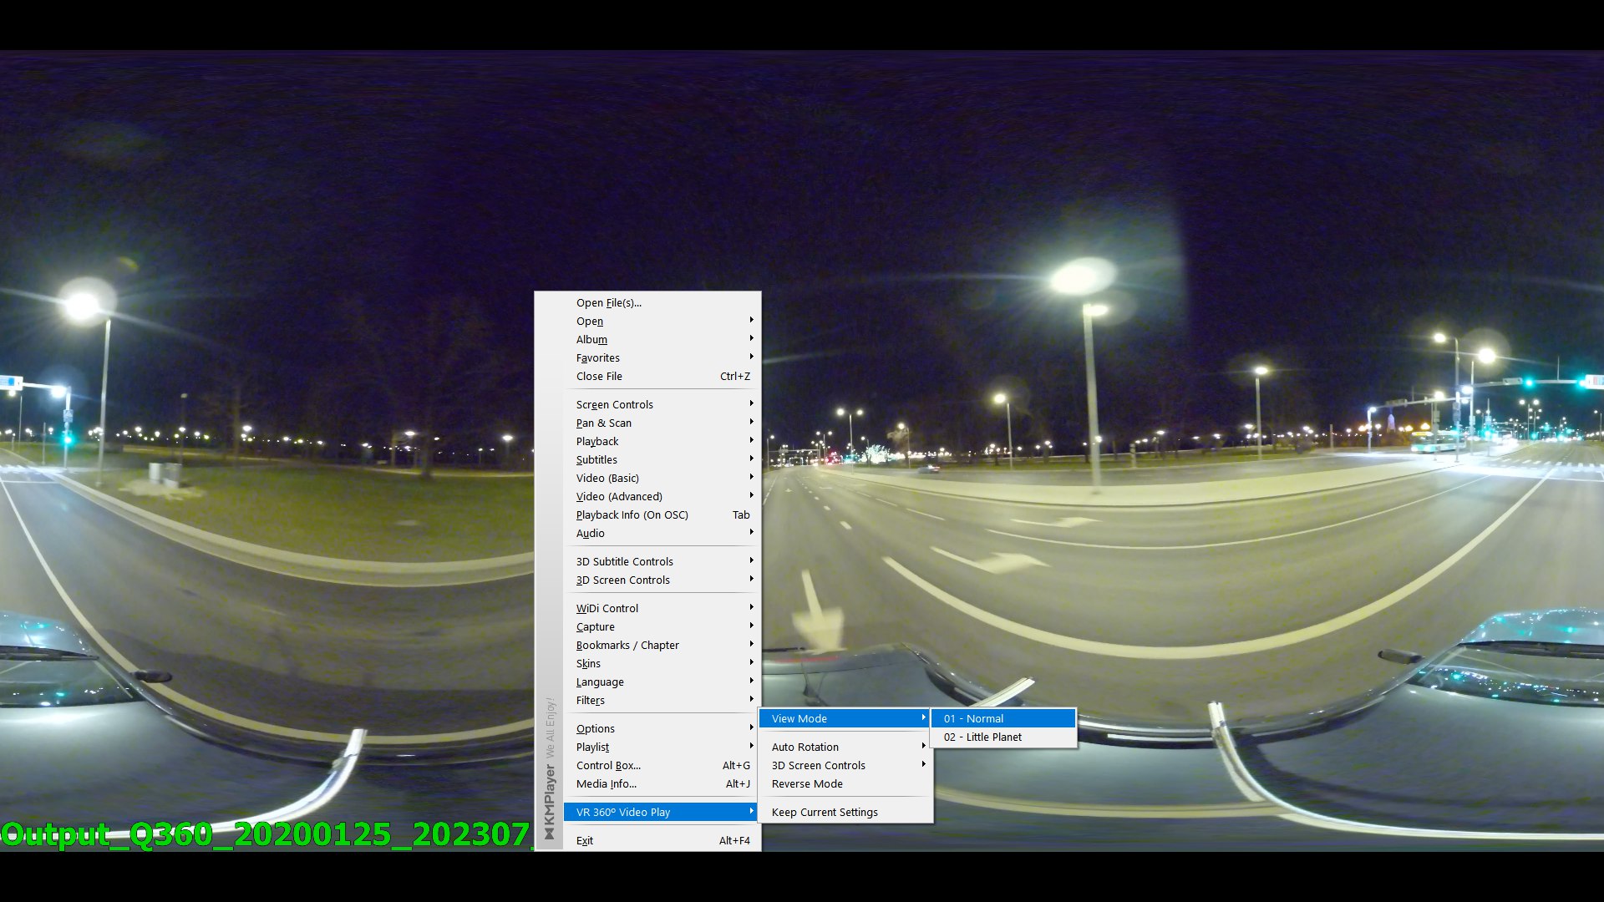Exit KMPlayer via menu

(x=660, y=840)
